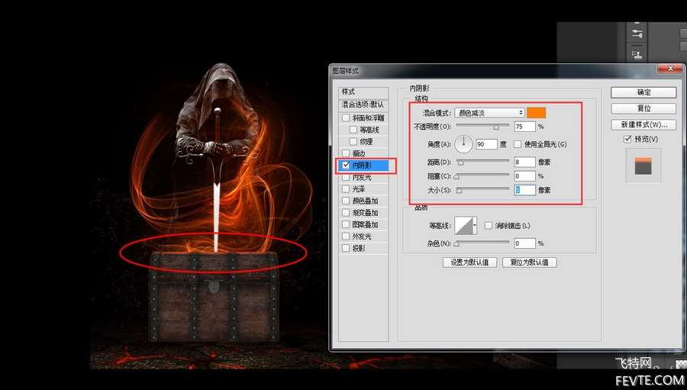Select Blending Options (混合选项:默认) entry
The height and width of the screenshot is (390, 687).
pyautogui.click(x=363, y=105)
